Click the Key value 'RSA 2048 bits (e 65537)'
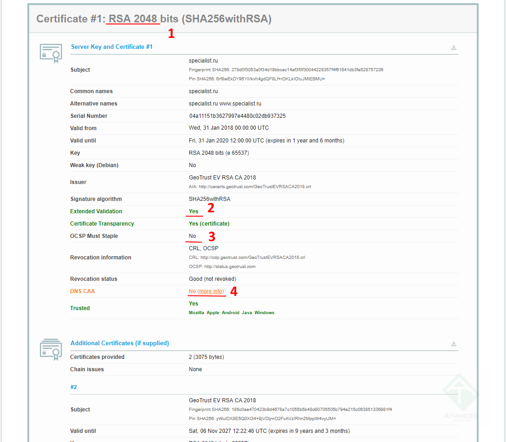The width and height of the screenshot is (506, 442). tap(219, 153)
